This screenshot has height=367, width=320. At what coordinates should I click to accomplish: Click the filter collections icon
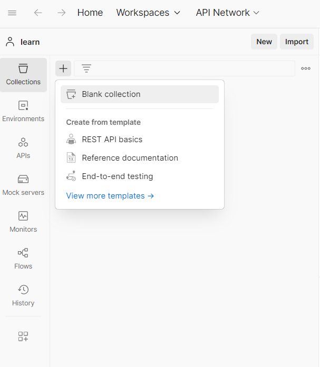point(86,68)
